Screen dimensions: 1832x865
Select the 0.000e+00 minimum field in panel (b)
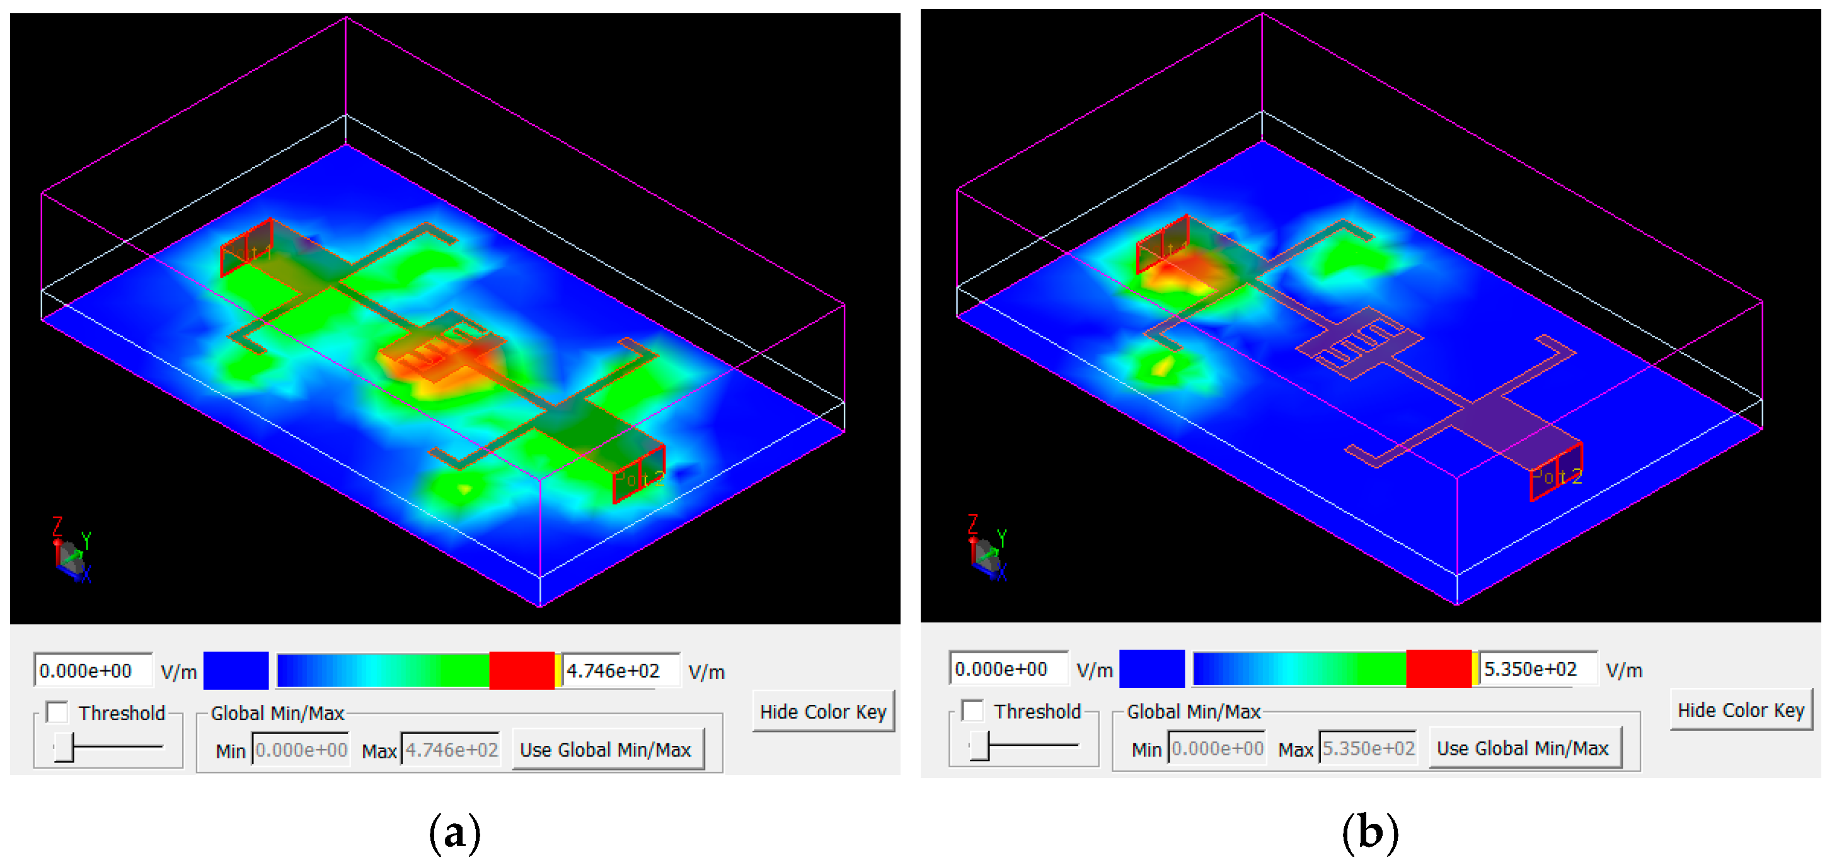point(1008,669)
